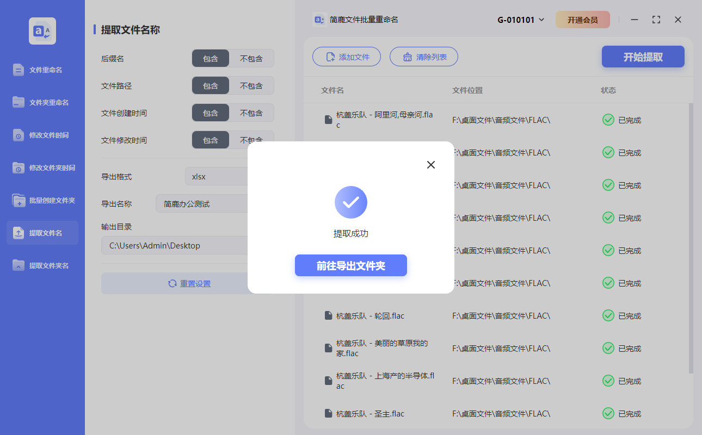Click the 提取文件名 upload icon
This screenshot has width=702, height=435.
[x=19, y=233]
